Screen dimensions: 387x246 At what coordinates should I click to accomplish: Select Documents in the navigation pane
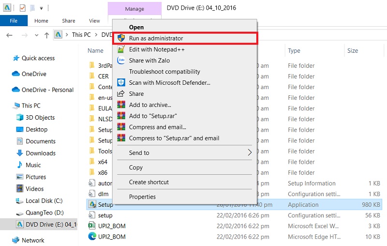point(41,141)
